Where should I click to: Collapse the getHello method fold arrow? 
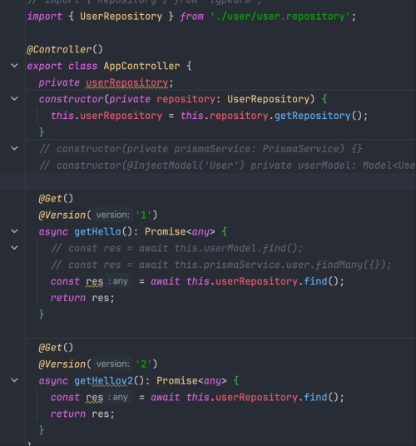14,231
